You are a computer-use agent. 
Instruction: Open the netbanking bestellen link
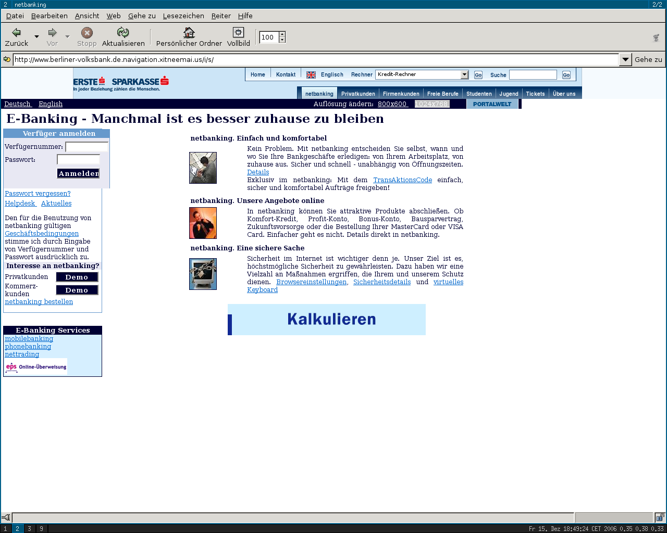[39, 301]
